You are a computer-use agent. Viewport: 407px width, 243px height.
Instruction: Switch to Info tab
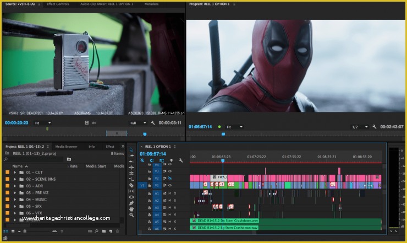pyautogui.click(x=92, y=147)
